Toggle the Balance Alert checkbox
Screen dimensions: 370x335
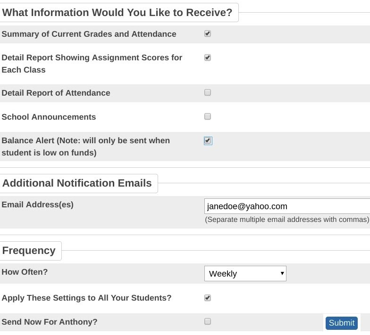[208, 140]
